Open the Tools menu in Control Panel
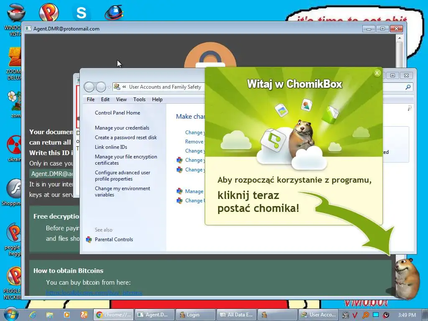Image resolution: width=428 pixels, height=321 pixels. (x=139, y=99)
